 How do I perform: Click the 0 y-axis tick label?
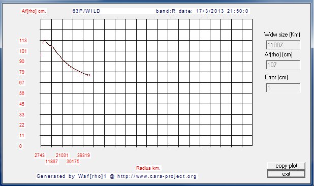point(20,146)
